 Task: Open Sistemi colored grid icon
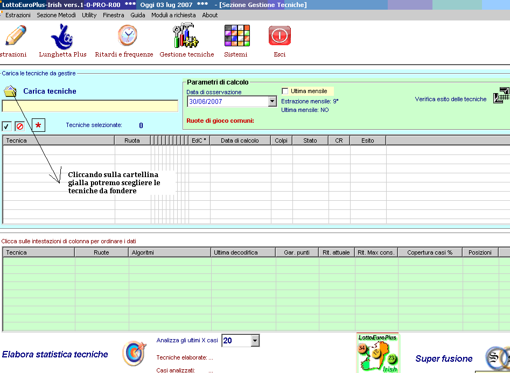tap(237, 36)
